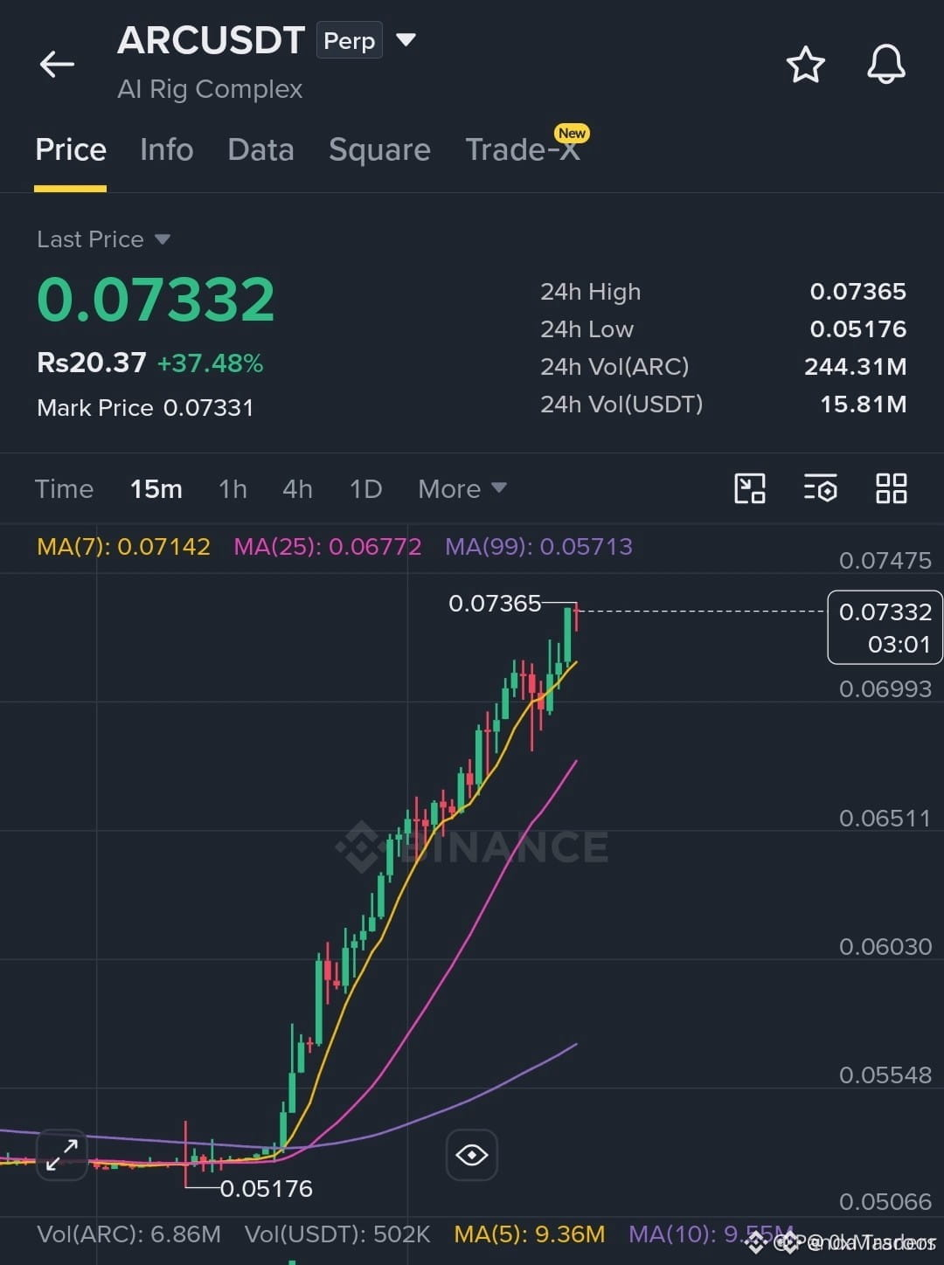The width and height of the screenshot is (944, 1265).
Task: Select the 1D timeframe
Action: (x=365, y=488)
